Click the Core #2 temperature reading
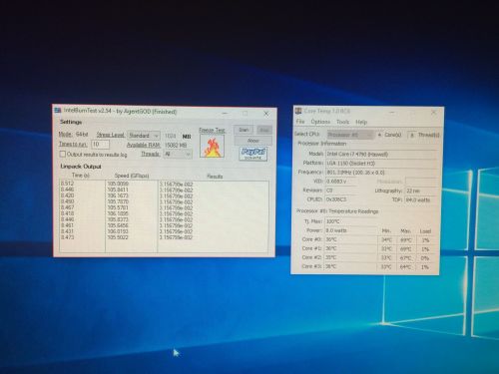This screenshot has height=374, width=499. pos(350,257)
